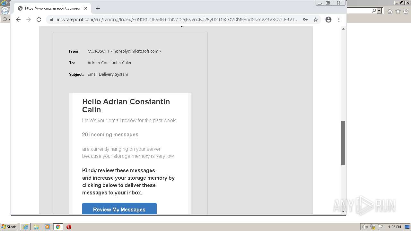Screen dimensions: 411x231
Task: Click the 4:28 PM system clock
Action: (394, 227)
